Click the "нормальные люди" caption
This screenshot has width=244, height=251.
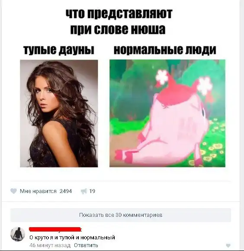click(x=165, y=50)
